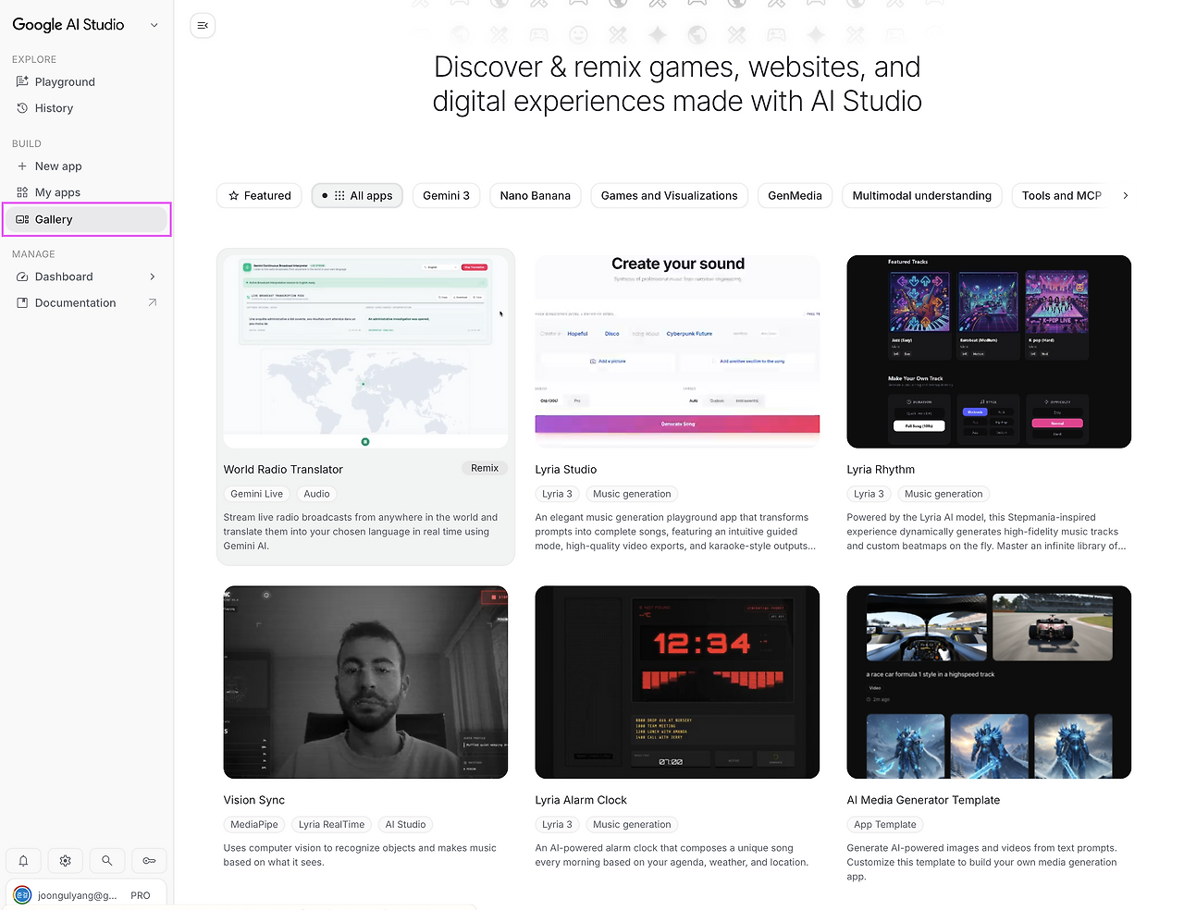Click Music generation tag under Lyria Rhythm
Screen dimensions: 1184x910
click(x=943, y=494)
